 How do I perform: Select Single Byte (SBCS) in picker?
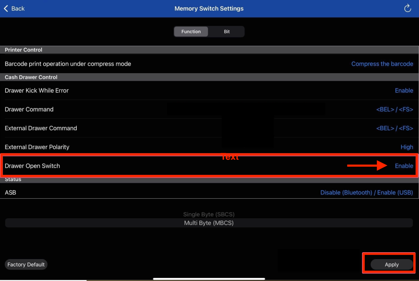[209, 214]
